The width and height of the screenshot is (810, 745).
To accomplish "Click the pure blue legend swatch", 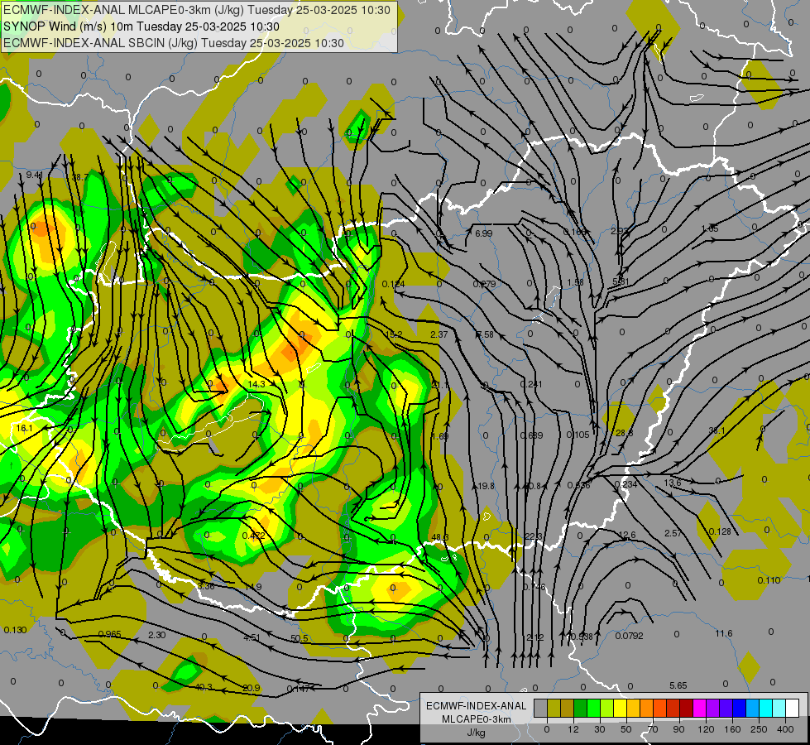I will click(x=740, y=709).
